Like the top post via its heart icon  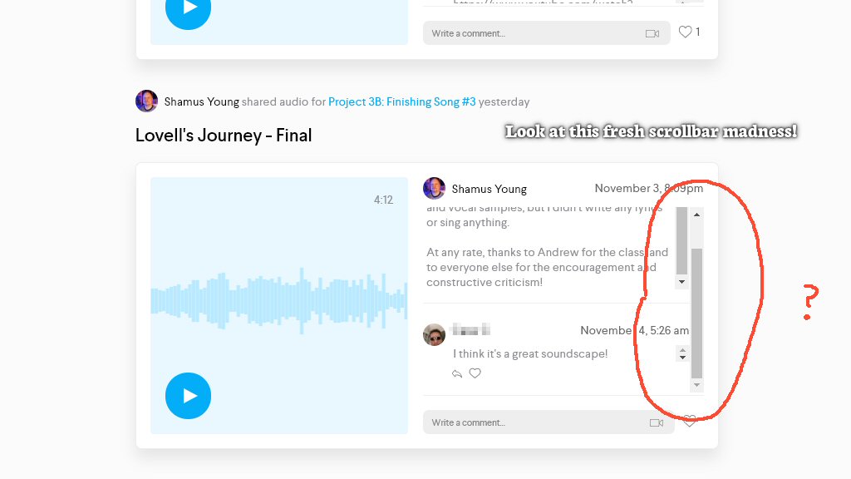pos(685,32)
